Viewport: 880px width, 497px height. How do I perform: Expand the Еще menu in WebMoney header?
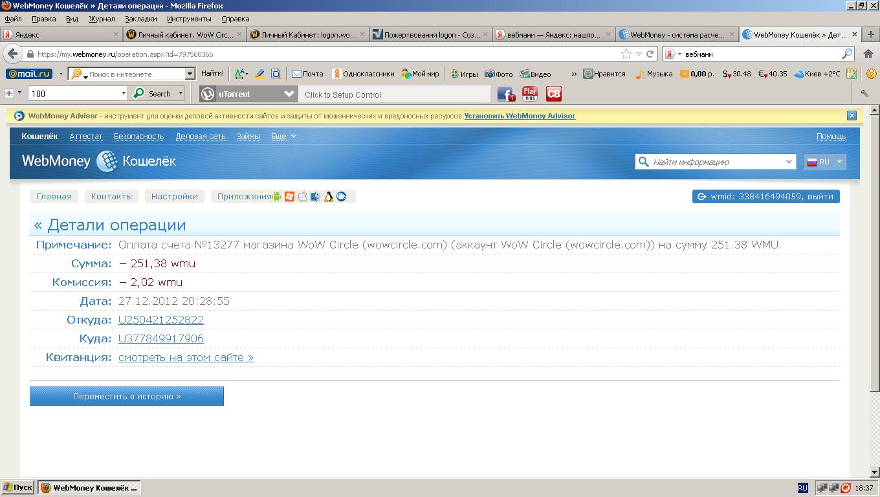click(283, 137)
